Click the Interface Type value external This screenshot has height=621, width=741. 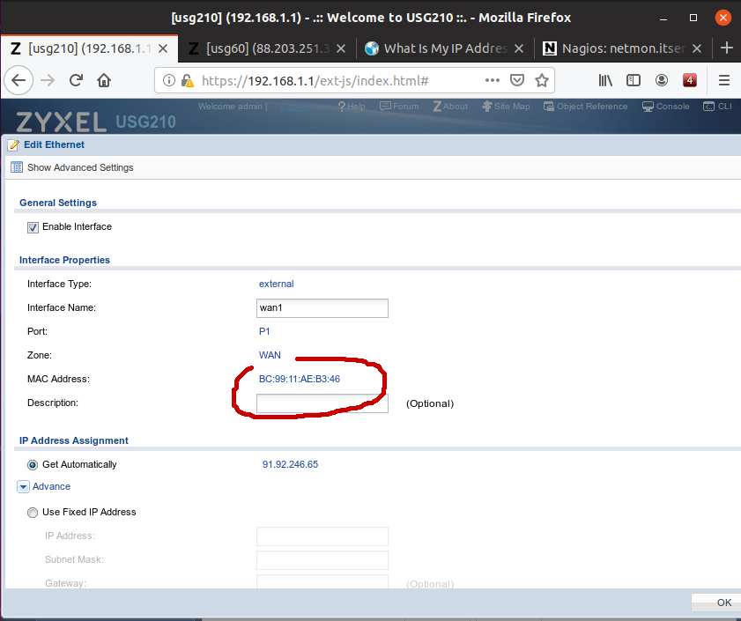pos(276,284)
